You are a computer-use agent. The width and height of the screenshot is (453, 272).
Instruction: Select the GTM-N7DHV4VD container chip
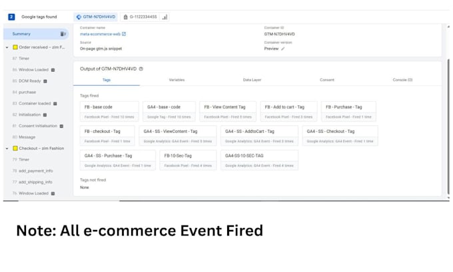tap(96, 17)
